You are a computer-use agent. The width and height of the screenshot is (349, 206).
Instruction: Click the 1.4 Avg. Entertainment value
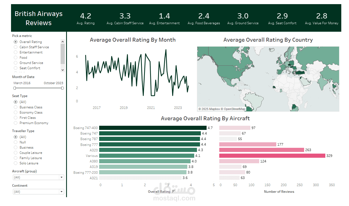164,16
